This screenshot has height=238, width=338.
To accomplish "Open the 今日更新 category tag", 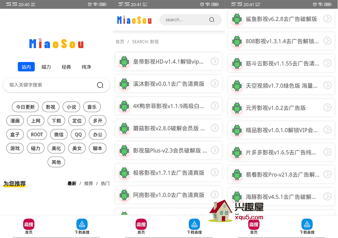I will [25, 107].
